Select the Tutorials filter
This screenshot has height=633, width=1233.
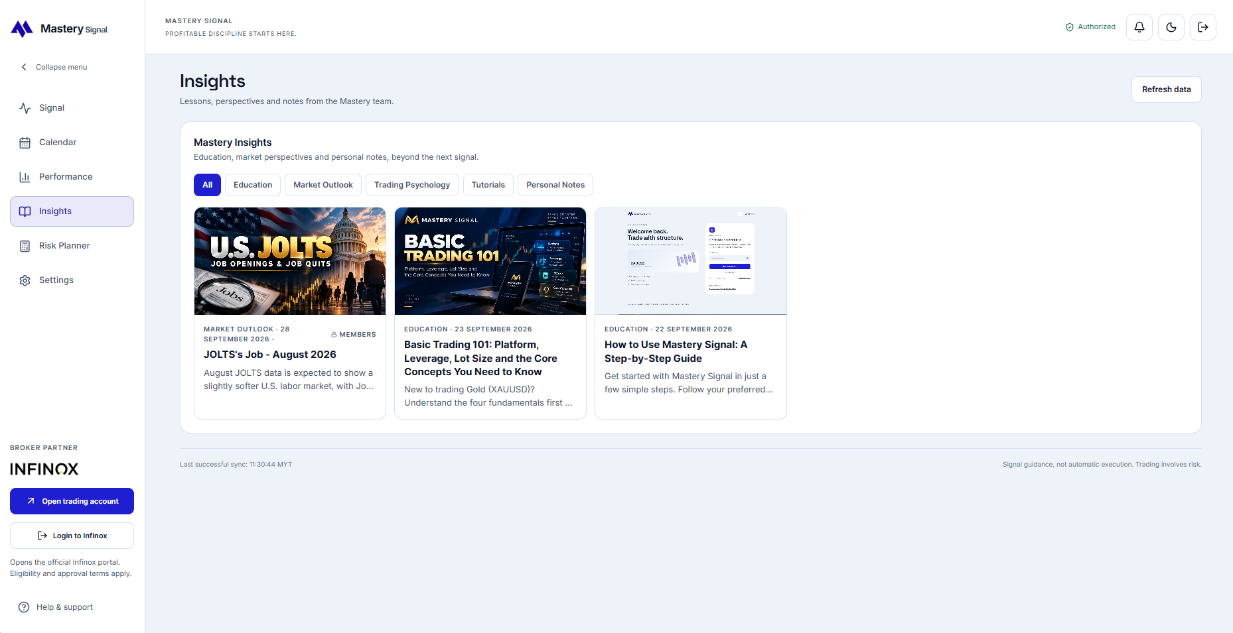(488, 185)
